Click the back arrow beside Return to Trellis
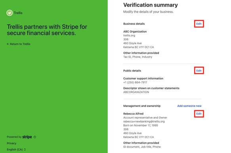 pos(8,44)
